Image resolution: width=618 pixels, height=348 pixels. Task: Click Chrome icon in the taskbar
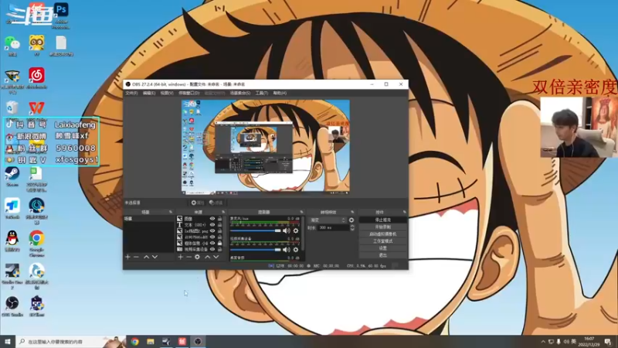(134, 342)
